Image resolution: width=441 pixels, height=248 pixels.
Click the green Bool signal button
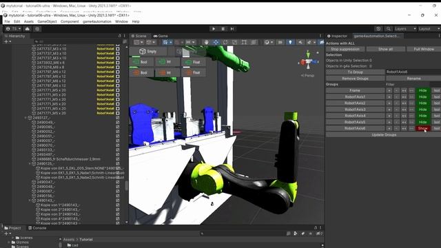(x=141, y=62)
